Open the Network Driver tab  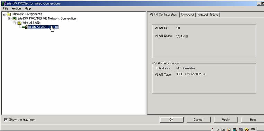208,15
